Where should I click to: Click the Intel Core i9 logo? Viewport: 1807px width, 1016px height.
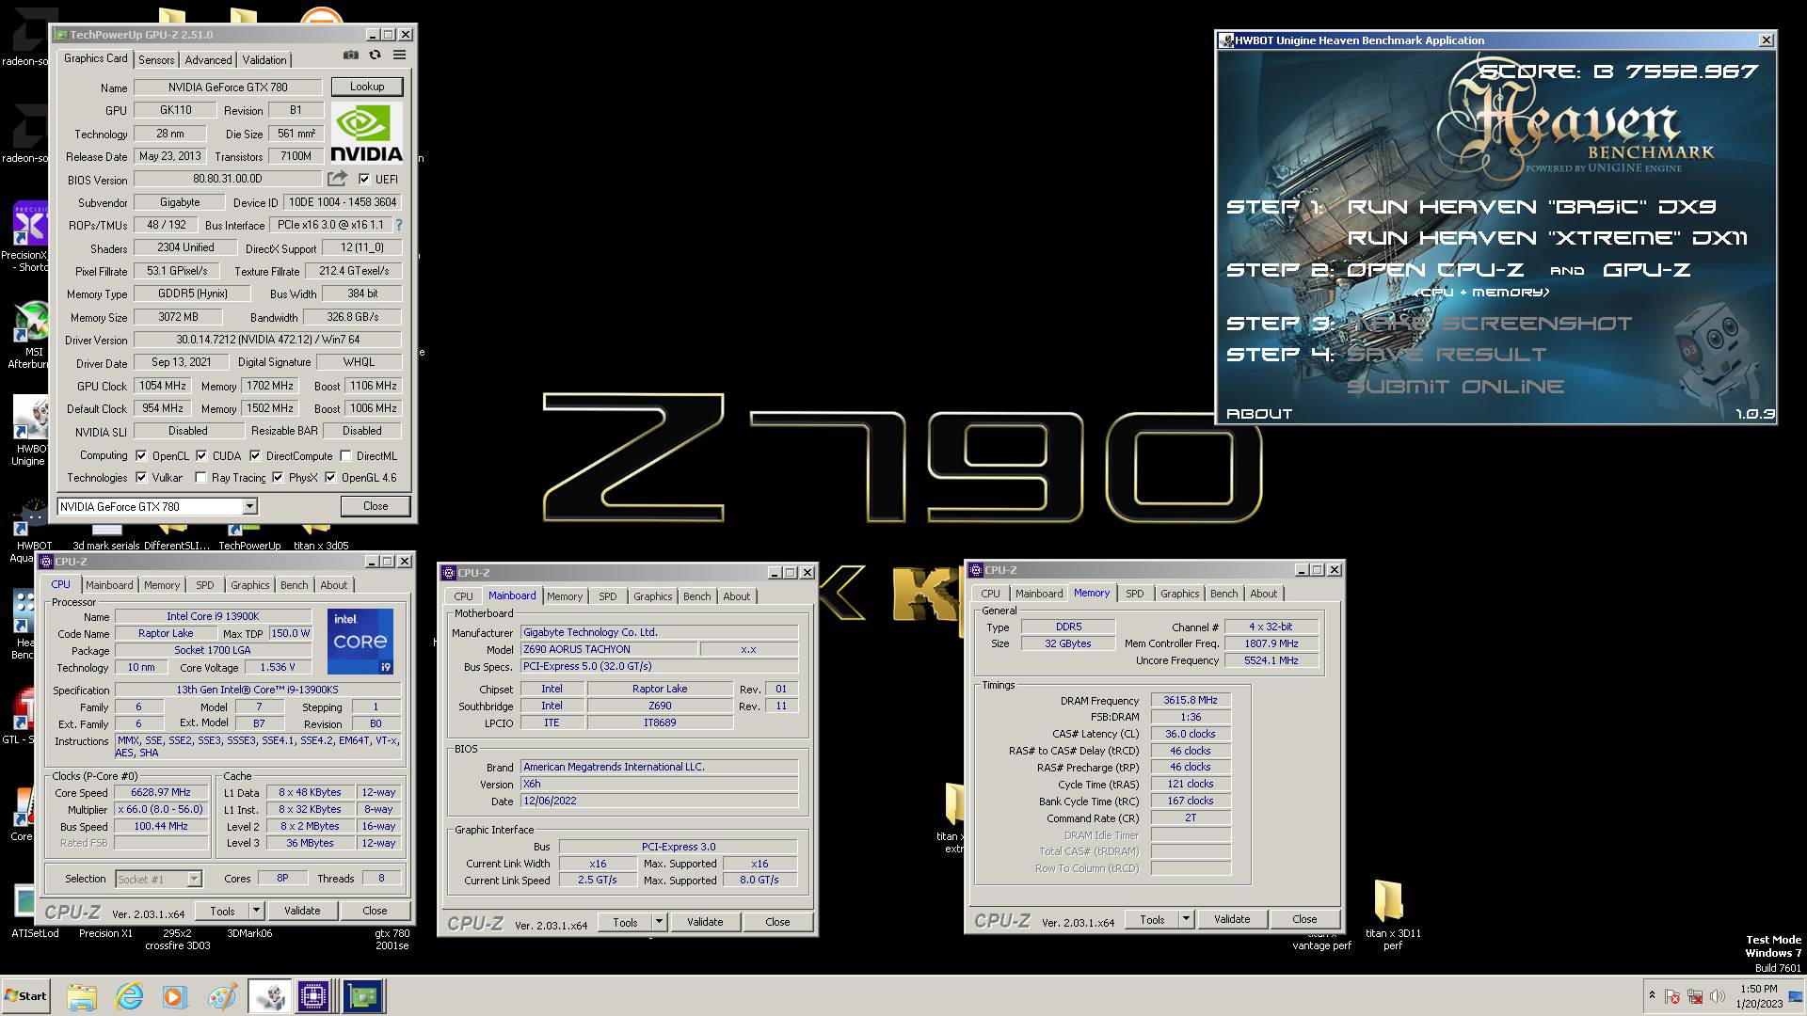360,641
